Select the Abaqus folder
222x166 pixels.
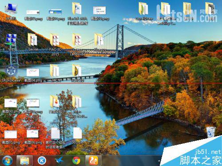click(x=99, y=42)
